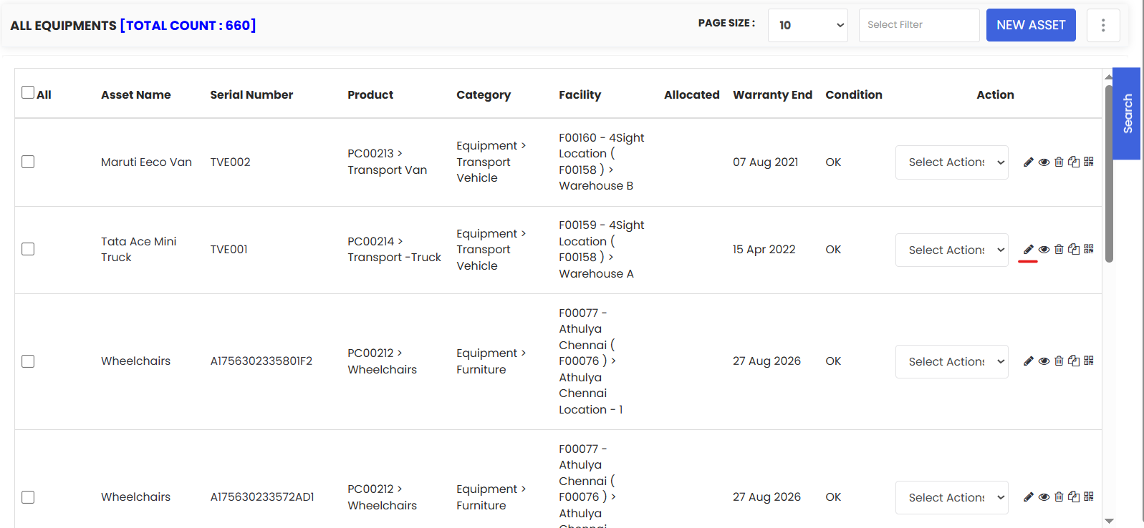Click the table's vertical scrollbar thumb
The image size is (1144, 528).
pos(1109,174)
